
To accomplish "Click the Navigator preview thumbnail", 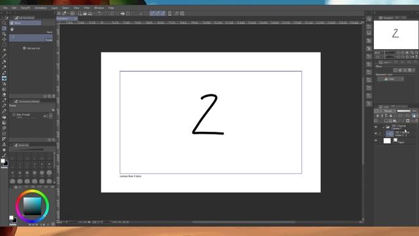I will (x=395, y=35).
